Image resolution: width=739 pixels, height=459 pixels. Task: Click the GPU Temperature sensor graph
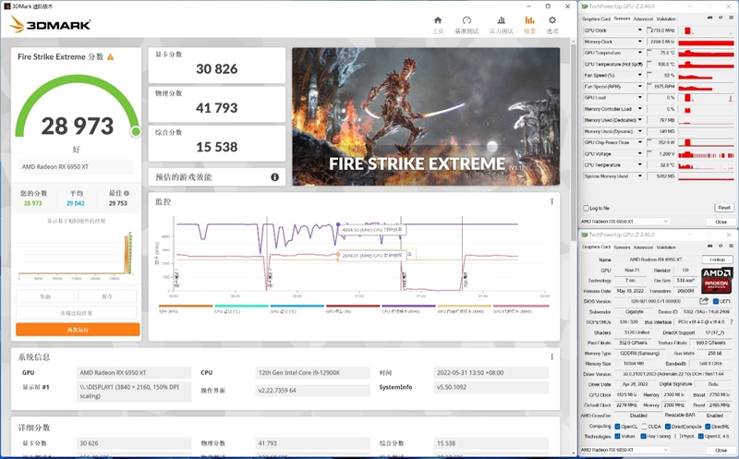click(706, 53)
